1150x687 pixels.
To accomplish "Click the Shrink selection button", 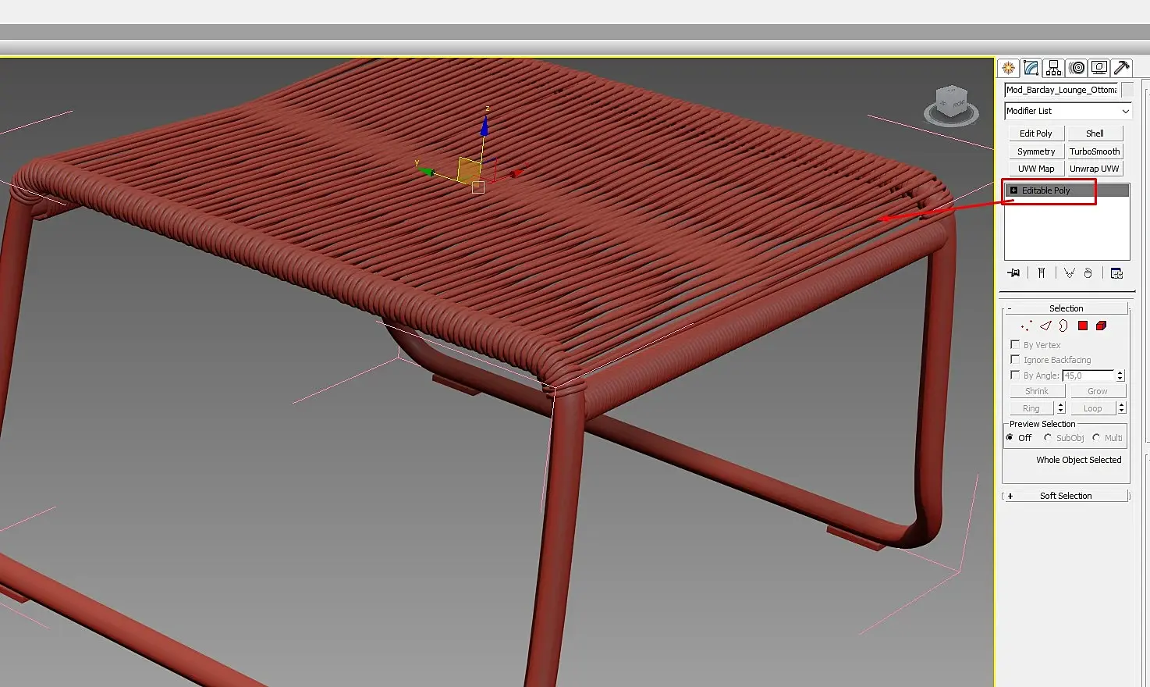I will pyautogui.click(x=1037, y=391).
